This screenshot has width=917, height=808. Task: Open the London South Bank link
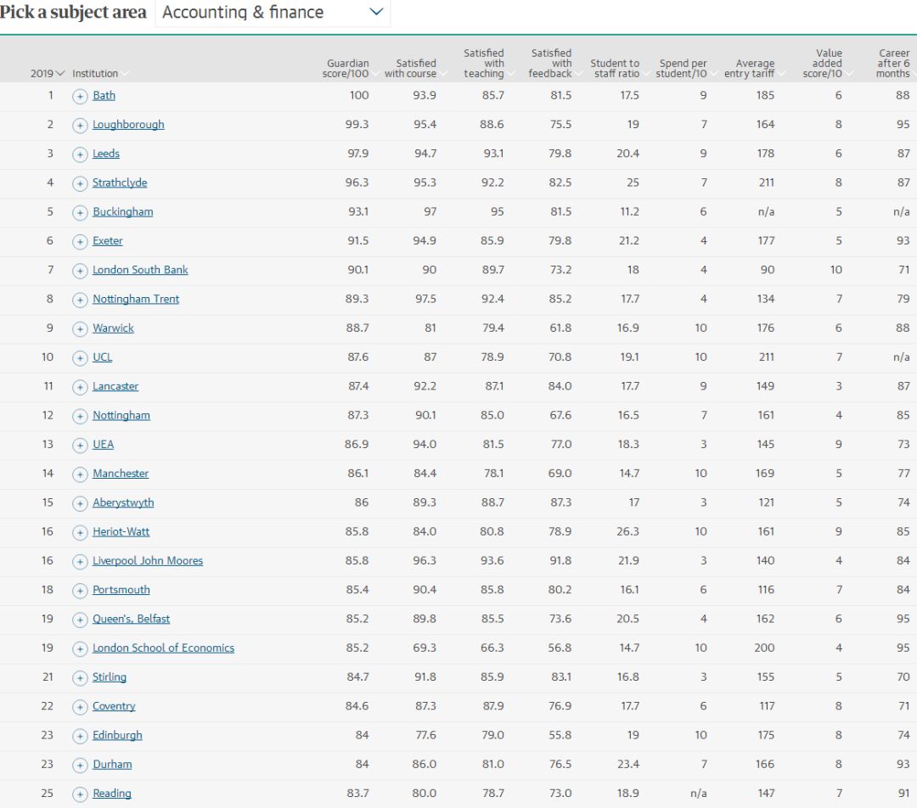pos(140,270)
